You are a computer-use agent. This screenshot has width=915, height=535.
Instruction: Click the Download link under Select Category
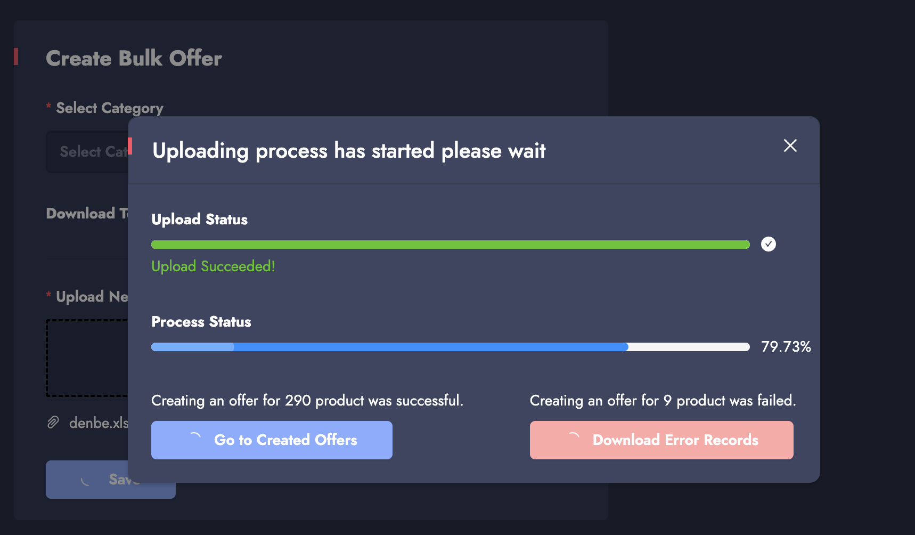85,214
